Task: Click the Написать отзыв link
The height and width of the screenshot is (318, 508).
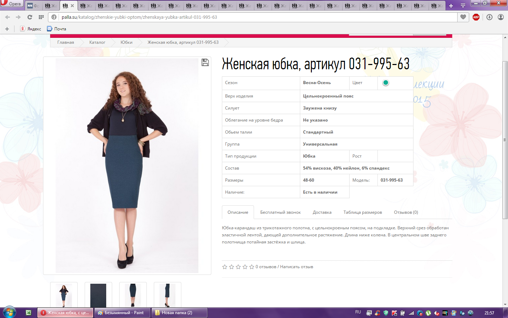Action: click(296, 267)
